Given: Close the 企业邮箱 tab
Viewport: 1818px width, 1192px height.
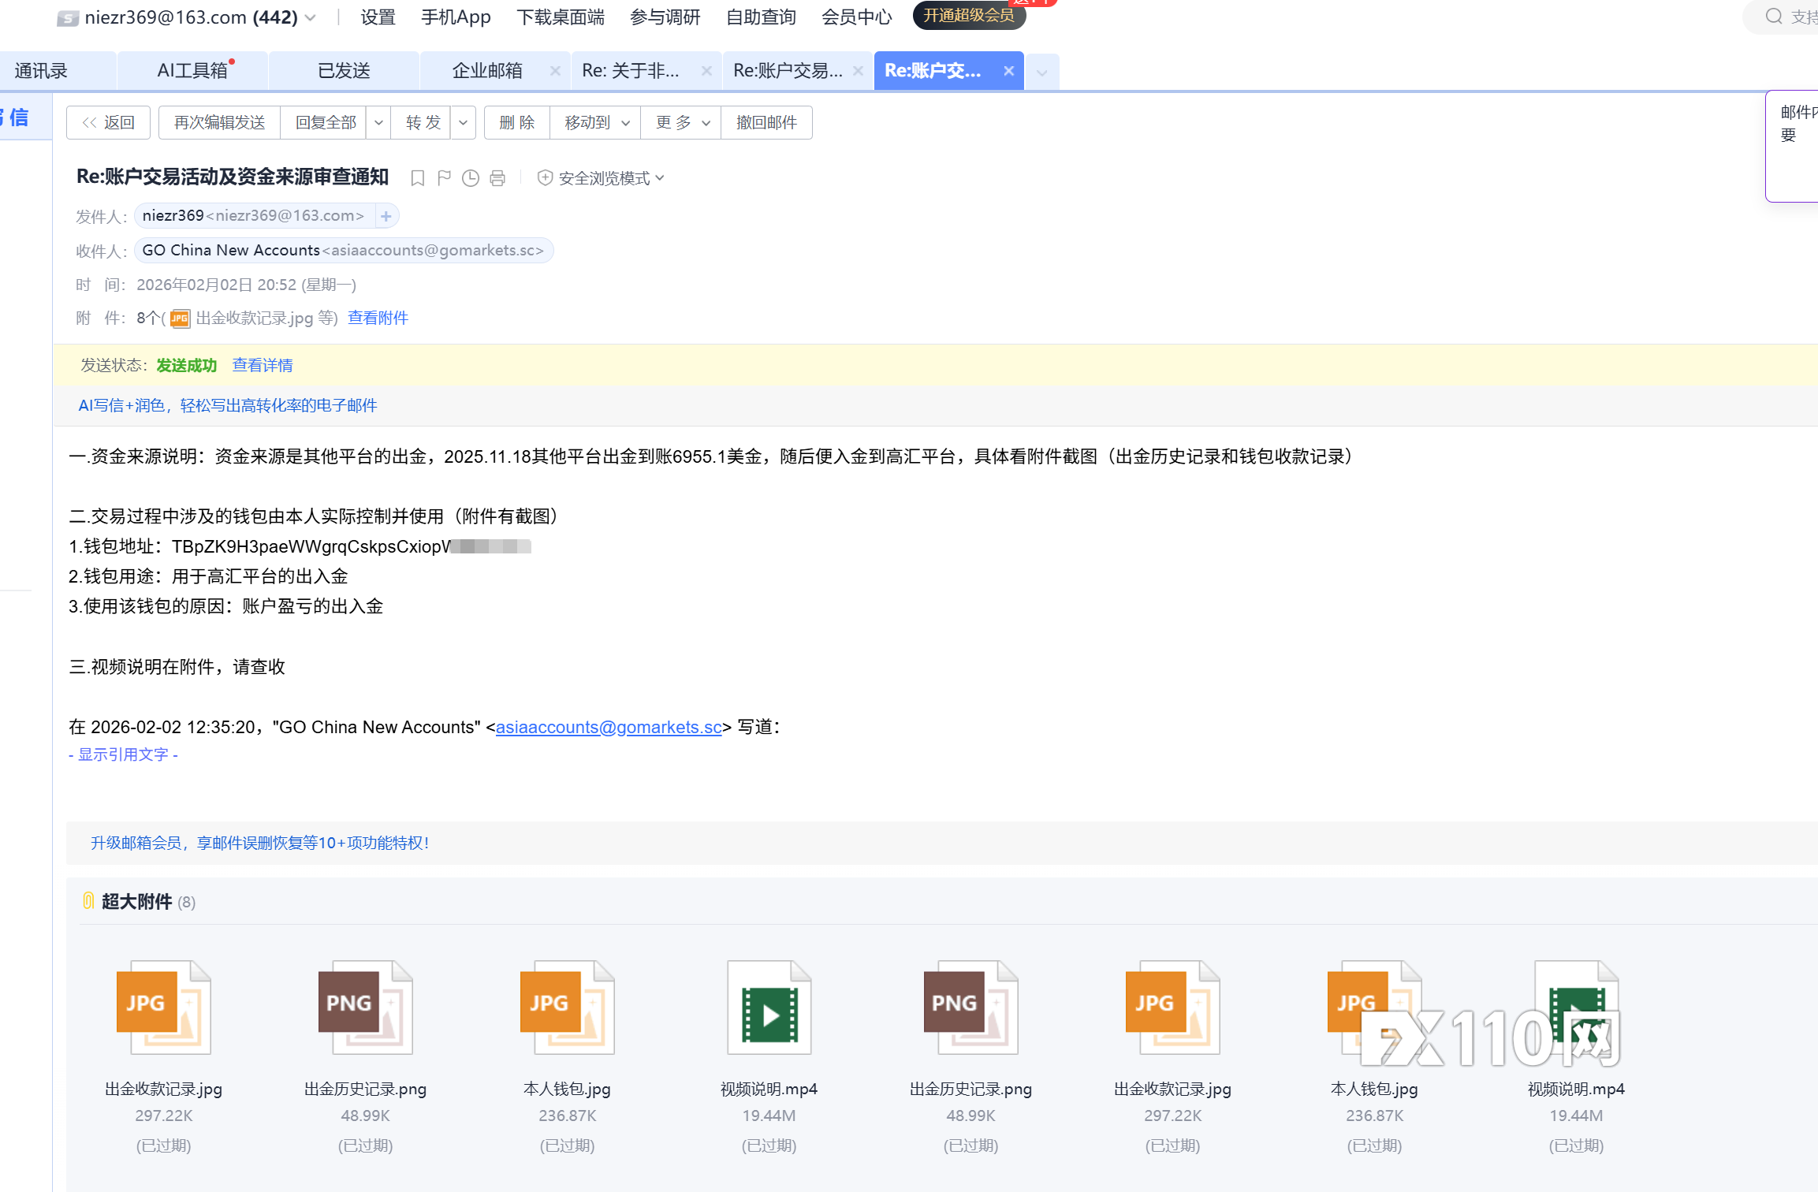Looking at the screenshot, I should coord(555,71).
